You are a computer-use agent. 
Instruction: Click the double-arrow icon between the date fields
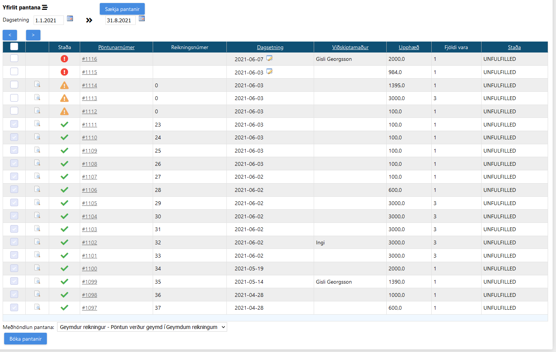[89, 20]
